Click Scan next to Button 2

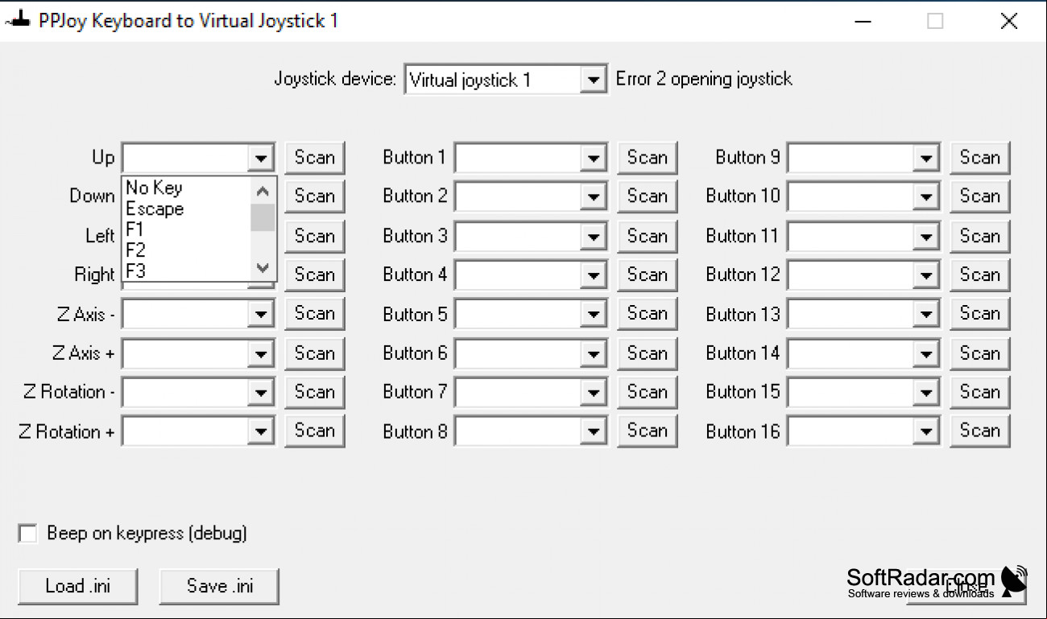(648, 196)
